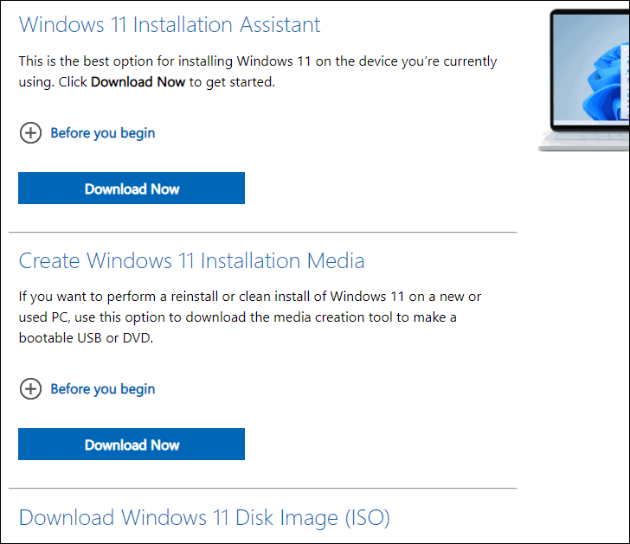The height and width of the screenshot is (544, 630).
Task: Click Download Now for the Installation Media
Action: click(x=132, y=444)
